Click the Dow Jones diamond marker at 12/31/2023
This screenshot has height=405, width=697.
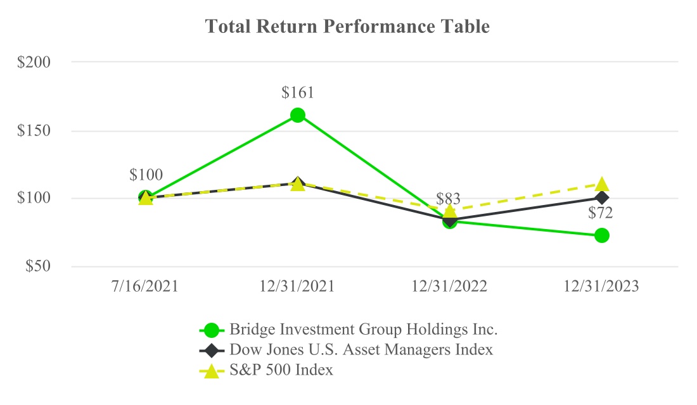coord(602,198)
